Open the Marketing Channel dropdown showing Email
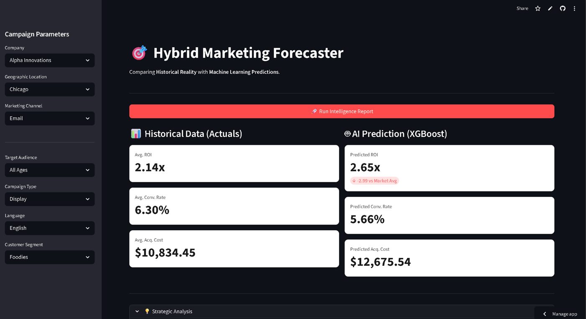 50,118
